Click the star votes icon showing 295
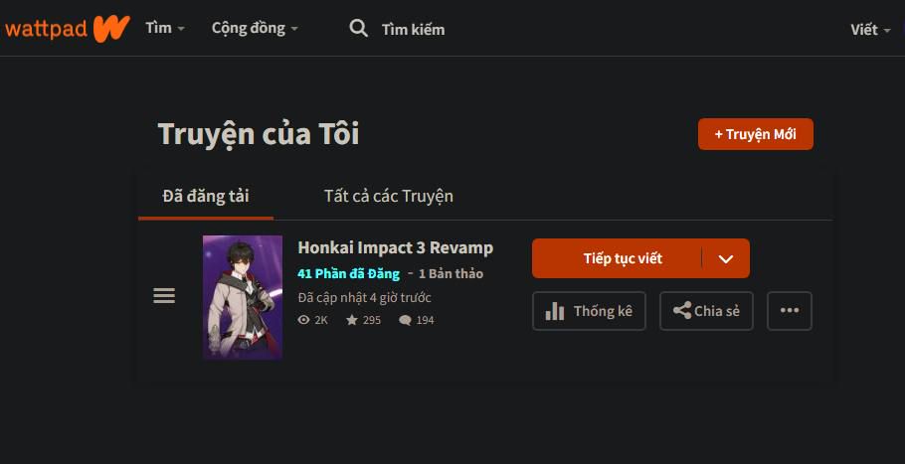 point(352,320)
